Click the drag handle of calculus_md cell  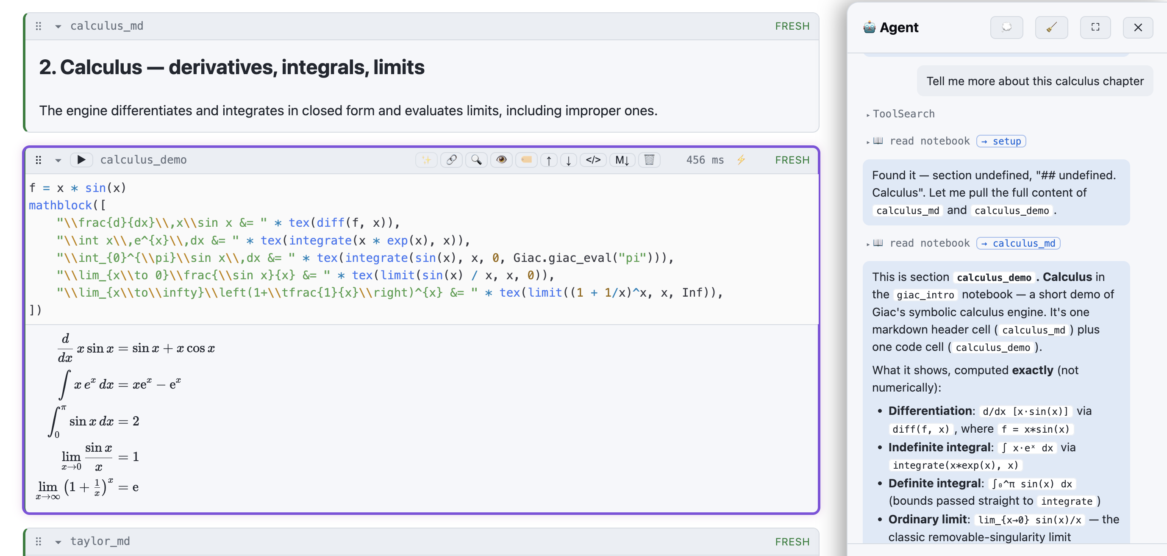[x=39, y=26]
